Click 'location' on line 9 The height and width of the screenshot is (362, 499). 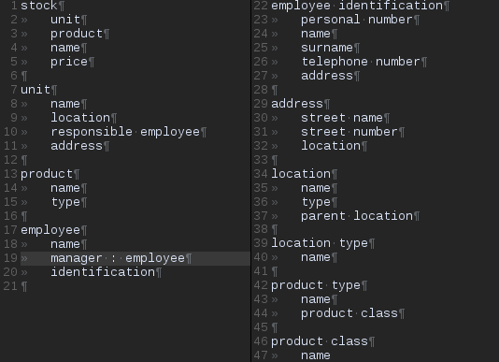80,118
